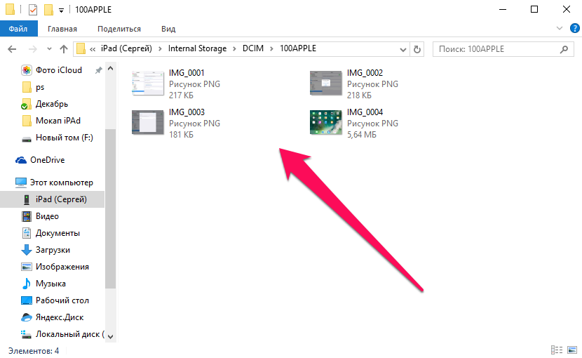Select the IMG_0002 thumbnail
Screen dimensions: 582x358
pos(326,84)
